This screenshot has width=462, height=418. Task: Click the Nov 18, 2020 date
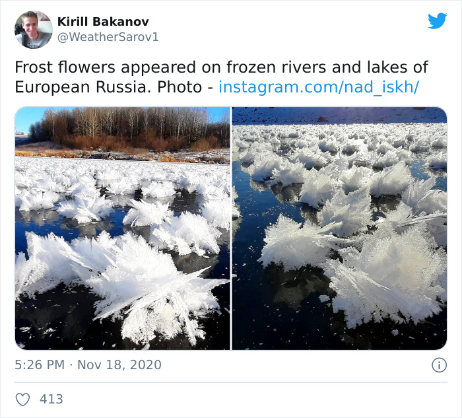click(118, 365)
